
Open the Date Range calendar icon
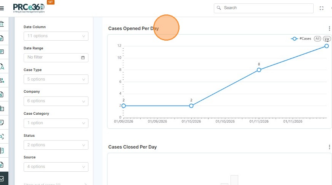tap(83, 58)
